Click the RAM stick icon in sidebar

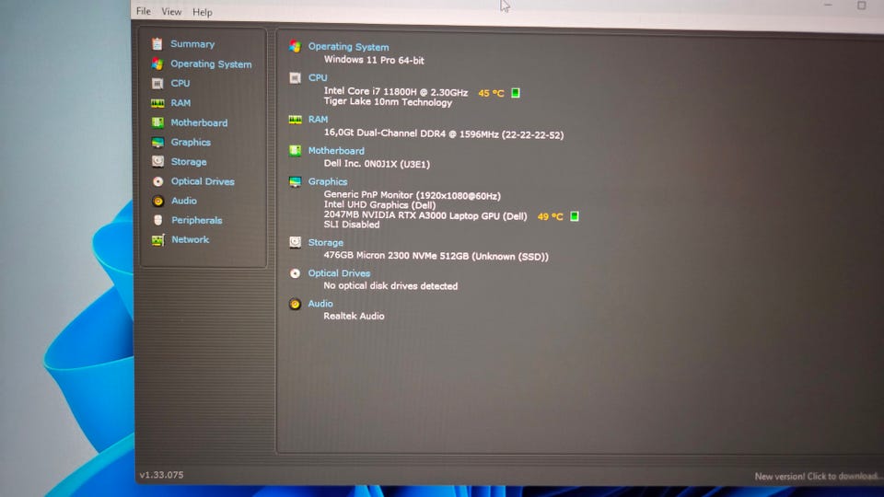pyautogui.click(x=157, y=103)
